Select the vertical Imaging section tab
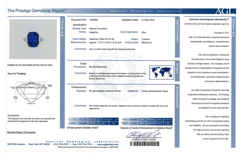This screenshot has height=156, width=251. tap(62, 28)
